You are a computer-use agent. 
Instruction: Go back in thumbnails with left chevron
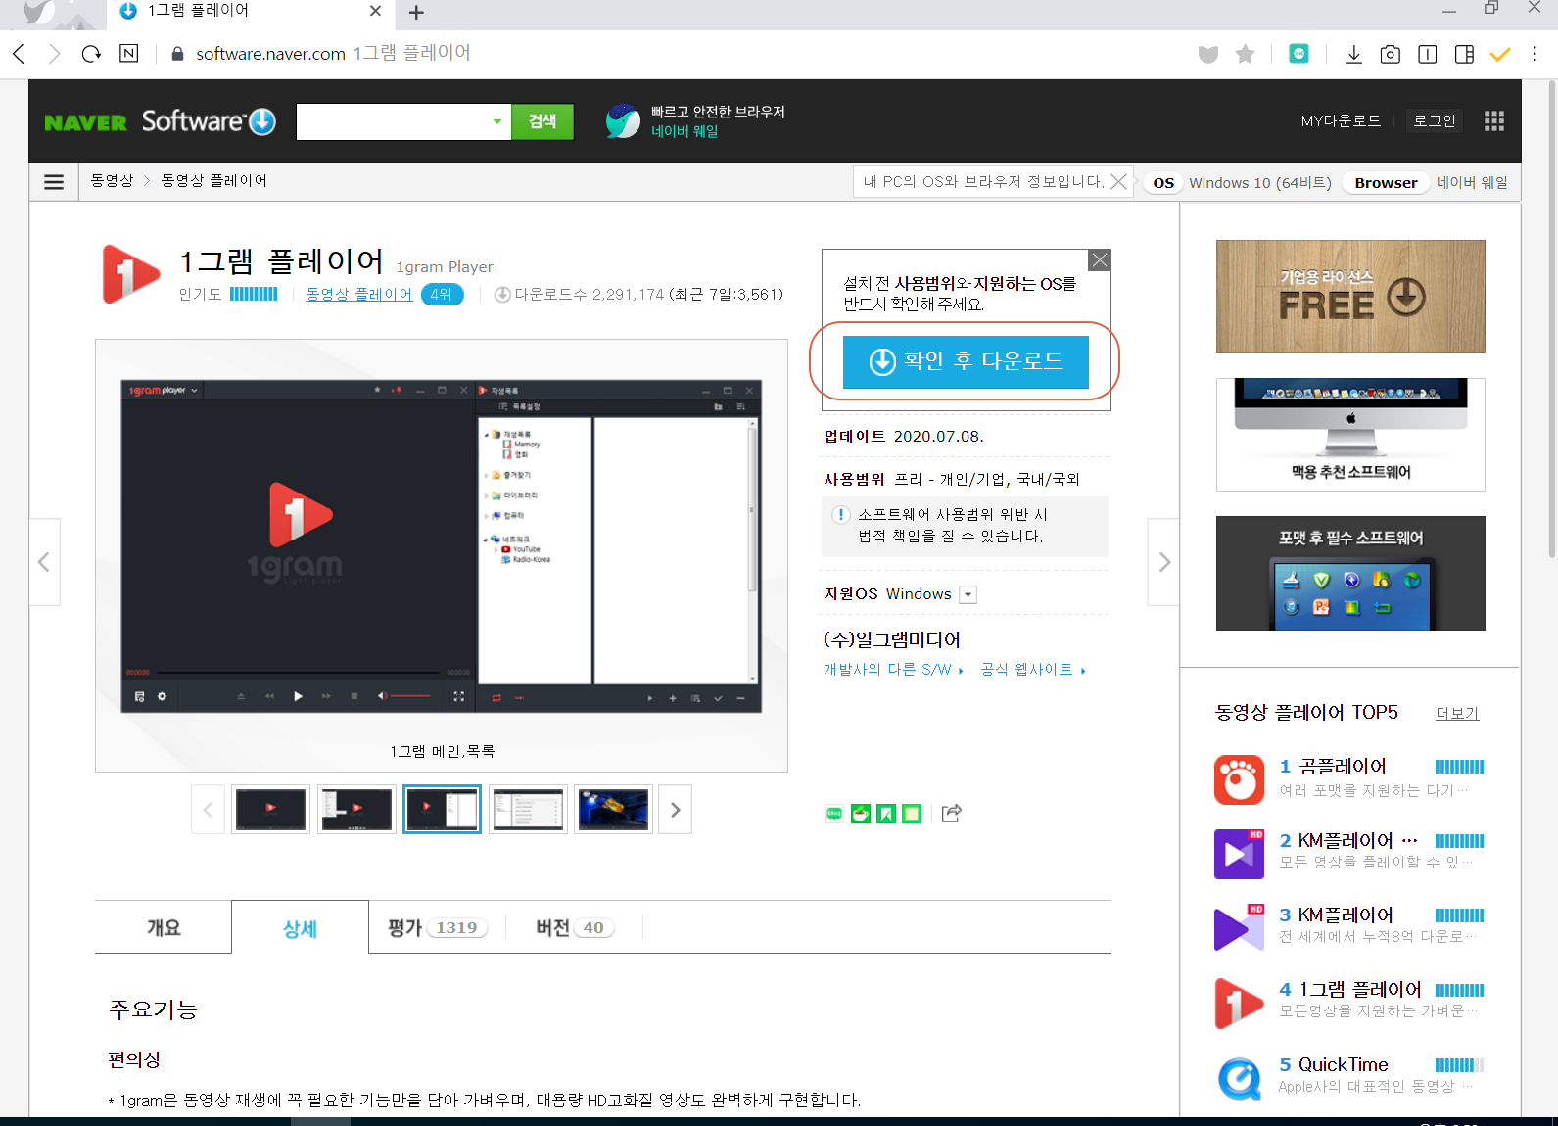(208, 810)
